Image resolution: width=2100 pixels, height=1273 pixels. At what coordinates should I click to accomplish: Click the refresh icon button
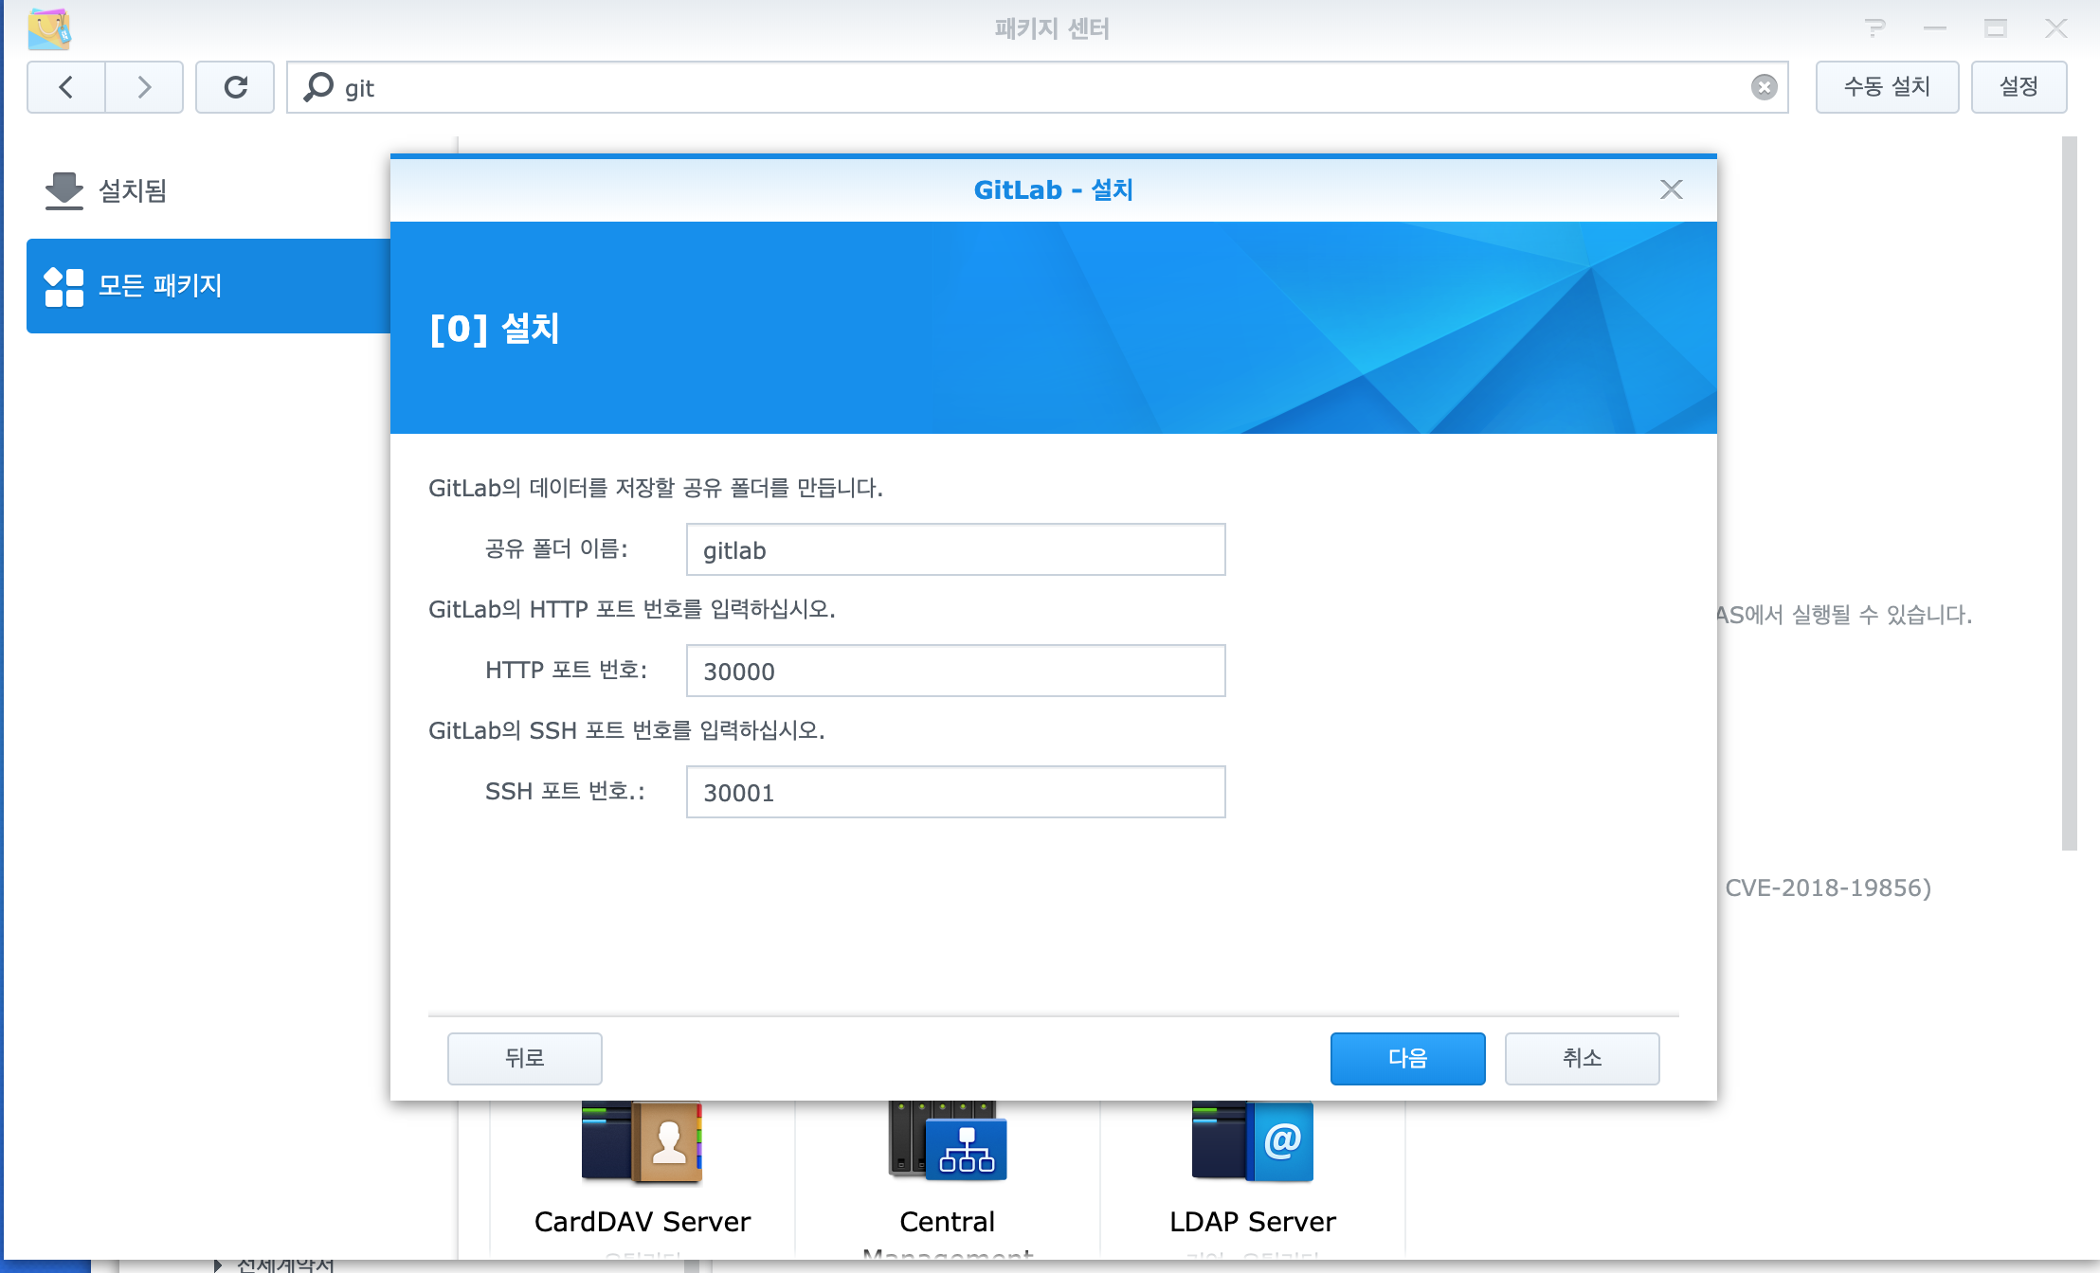click(235, 87)
